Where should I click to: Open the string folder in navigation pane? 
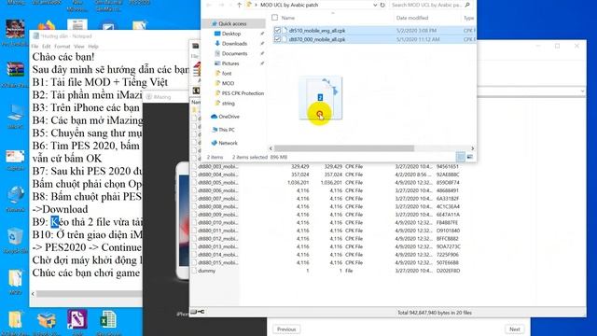tap(228, 104)
